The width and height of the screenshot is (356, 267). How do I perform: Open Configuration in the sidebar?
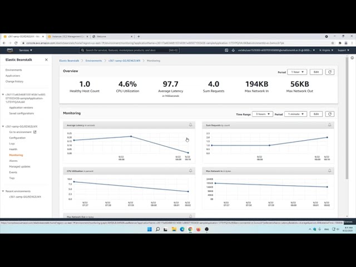(x=17, y=138)
